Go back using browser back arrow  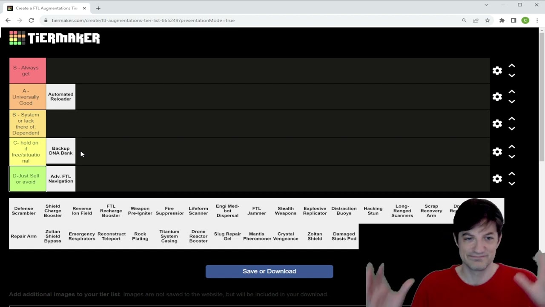(x=8, y=20)
